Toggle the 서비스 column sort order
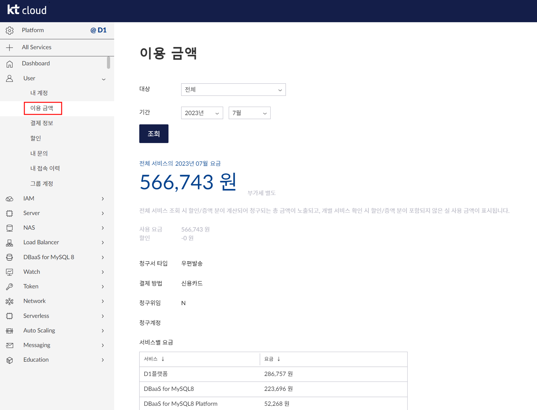The width and height of the screenshot is (537, 410). [x=162, y=359]
